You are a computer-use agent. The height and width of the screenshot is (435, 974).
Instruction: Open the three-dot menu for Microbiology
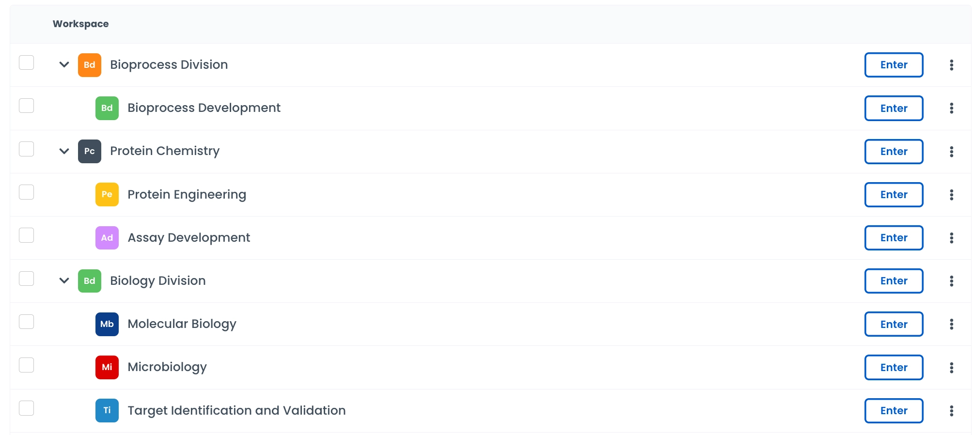coord(951,368)
